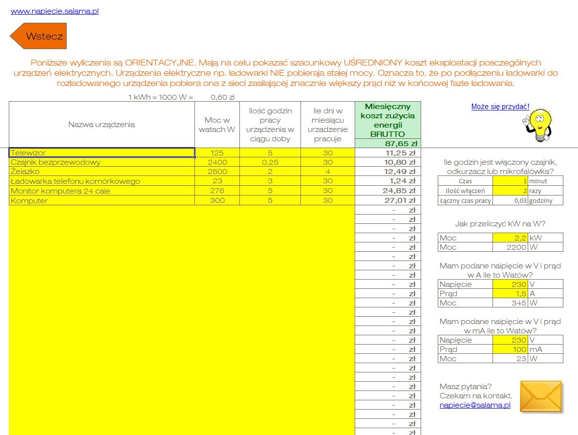This screenshot has height=435, width=578.
Task: Select the 2,2 kW power input cell
Action: tap(510, 238)
